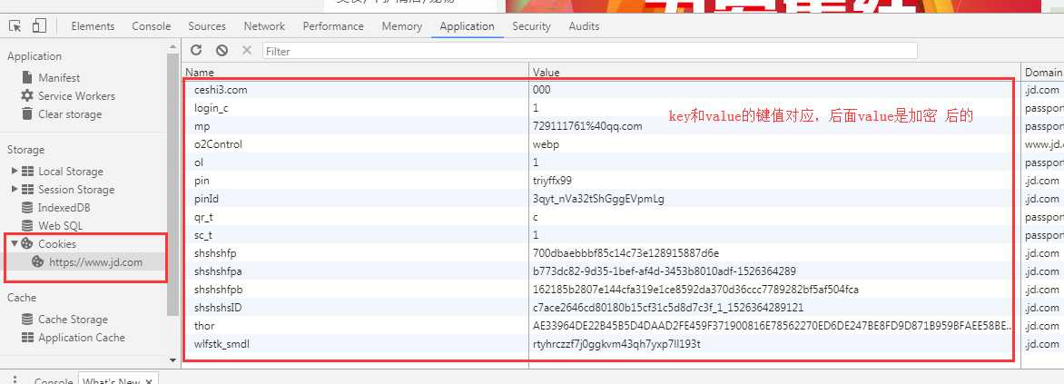Image resolution: width=1064 pixels, height=384 pixels.
Task: Select the pin cookie name cell
Action: click(x=357, y=181)
